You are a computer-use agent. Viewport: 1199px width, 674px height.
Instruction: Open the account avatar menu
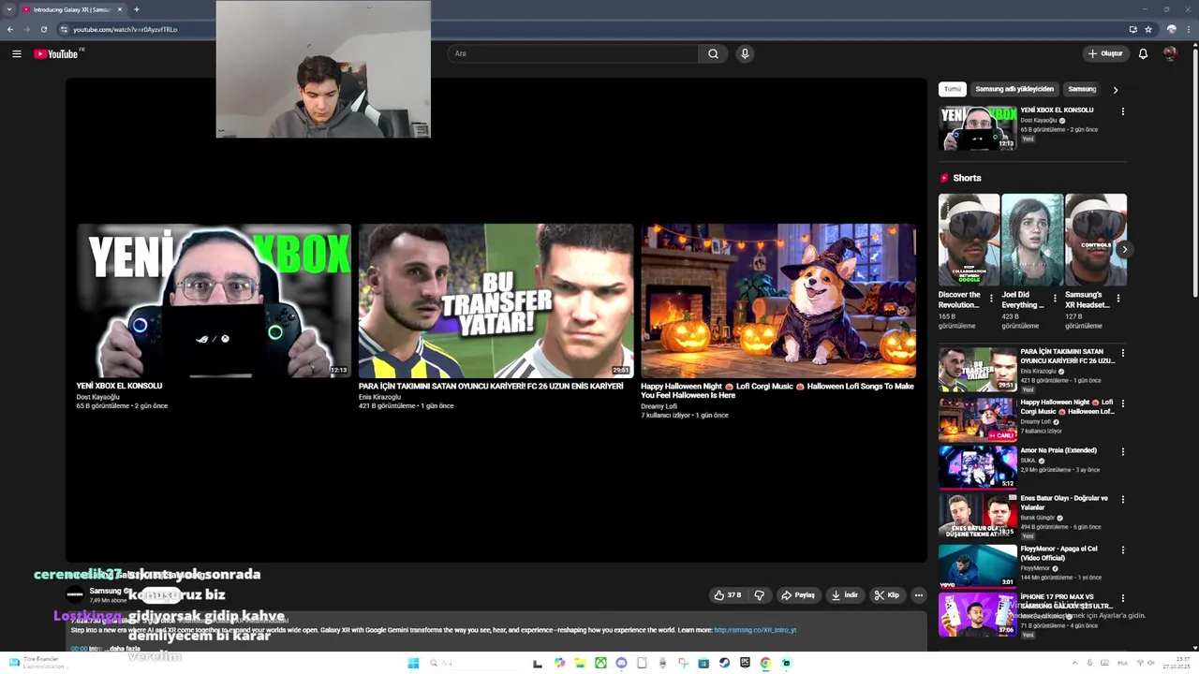tap(1170, 53)
